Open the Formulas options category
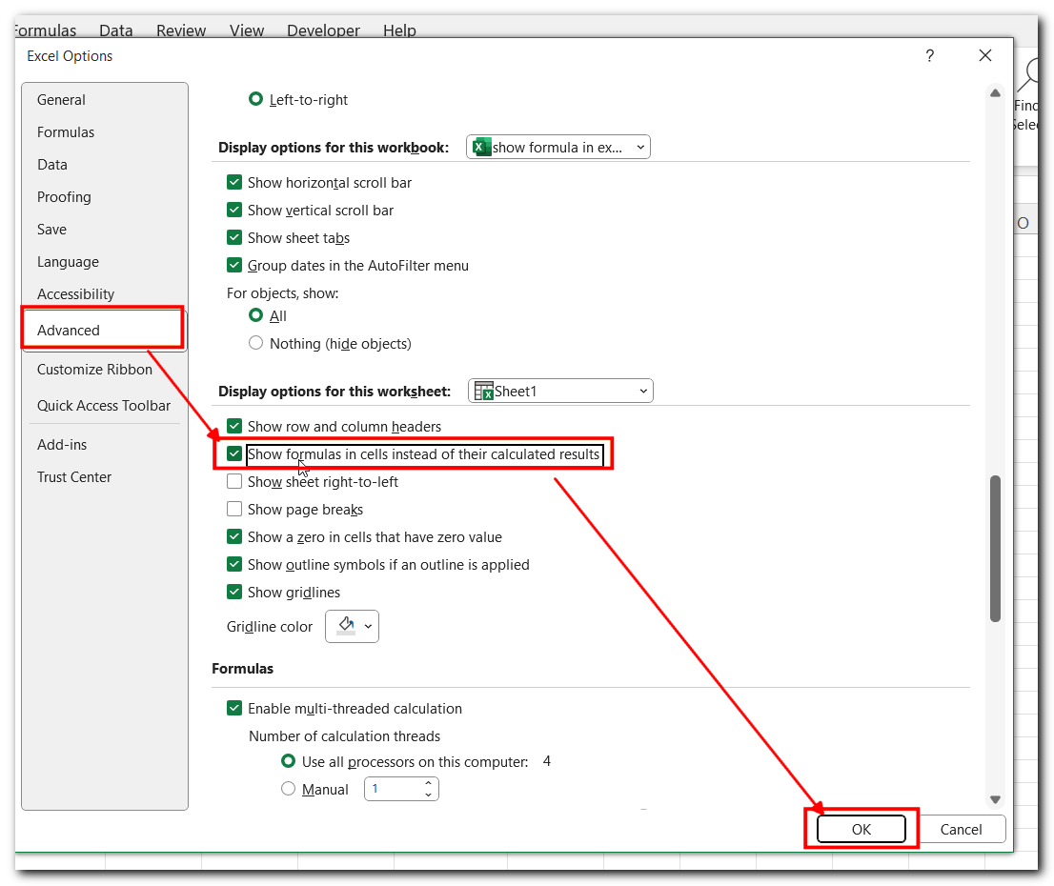 [104, 131]
